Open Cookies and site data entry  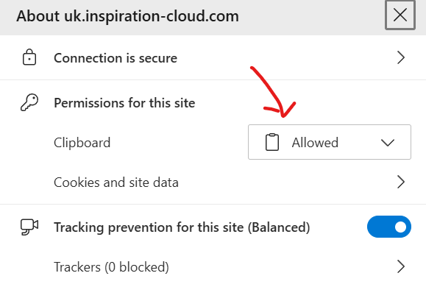(x=213, y=182)
